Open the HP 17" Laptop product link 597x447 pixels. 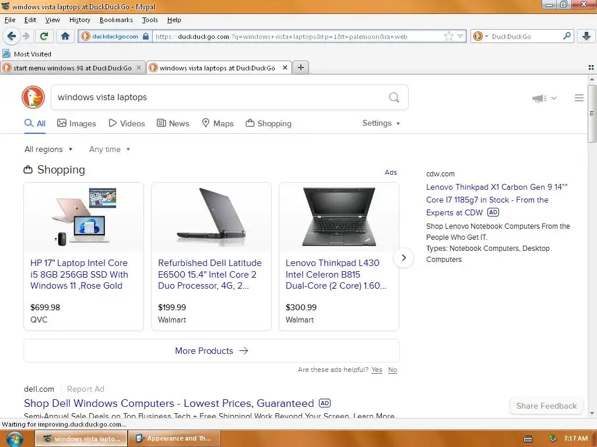coord(79,275)
